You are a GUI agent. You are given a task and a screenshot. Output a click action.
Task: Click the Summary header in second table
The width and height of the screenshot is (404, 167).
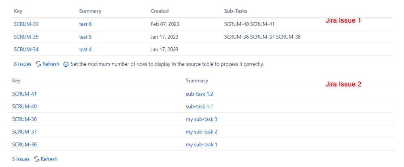click(x=197, y=80)
